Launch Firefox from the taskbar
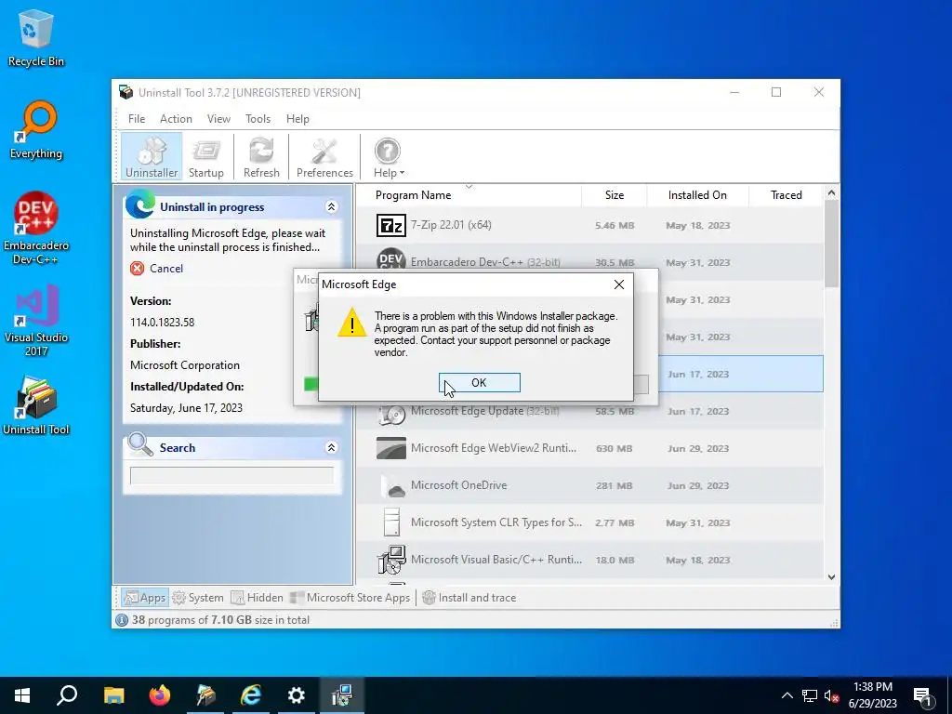 tap(160, 695)
